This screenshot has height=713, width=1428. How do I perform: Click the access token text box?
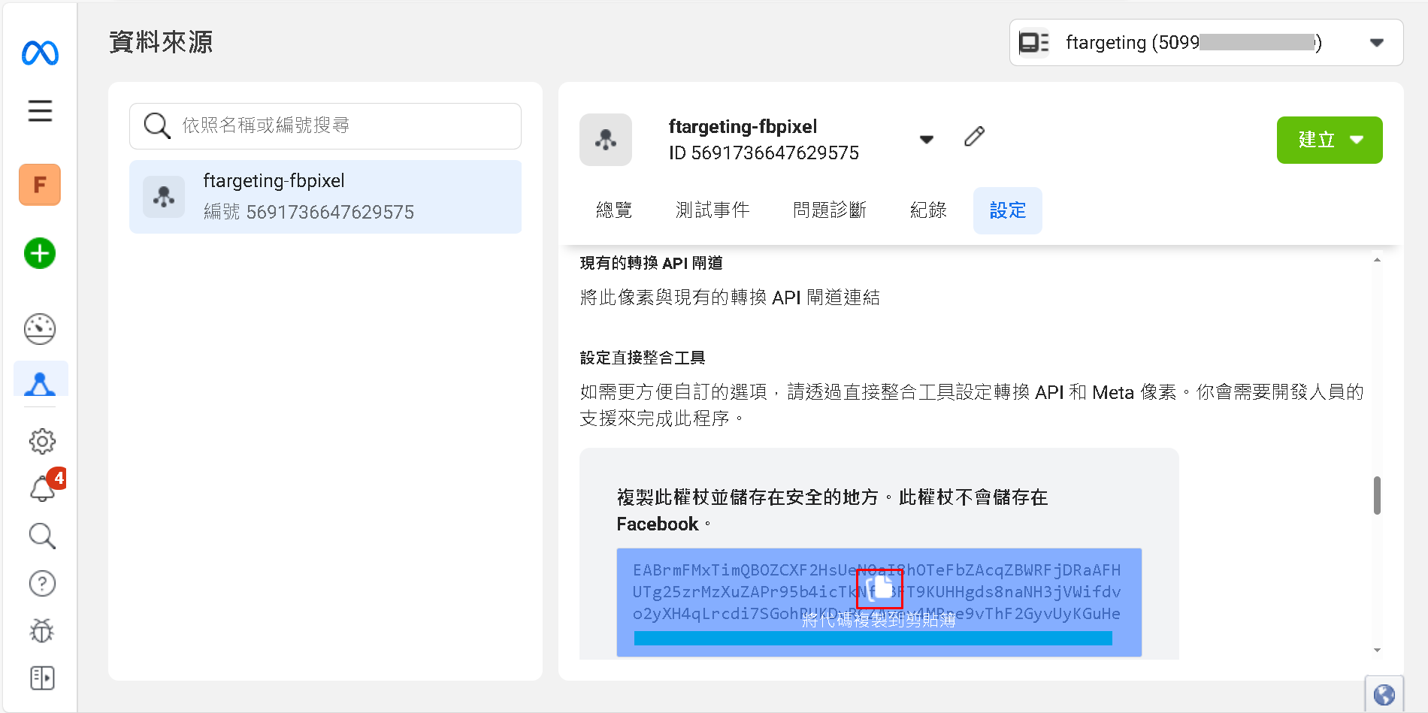coord(879,602)
